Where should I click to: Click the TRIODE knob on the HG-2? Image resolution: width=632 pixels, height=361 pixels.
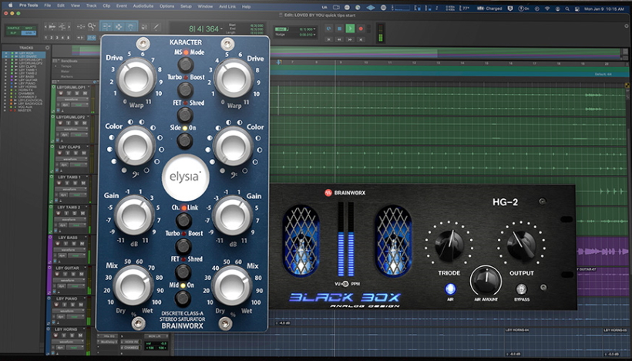tap(449, 244)
